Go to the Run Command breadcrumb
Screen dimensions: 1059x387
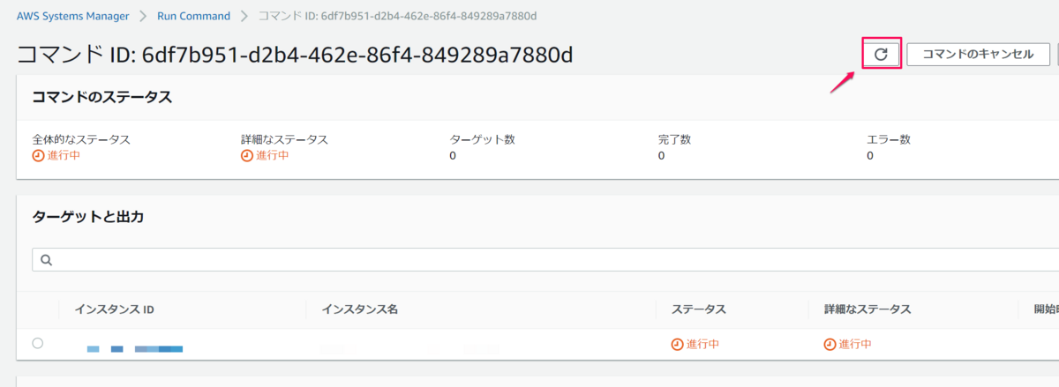(193, 16)
